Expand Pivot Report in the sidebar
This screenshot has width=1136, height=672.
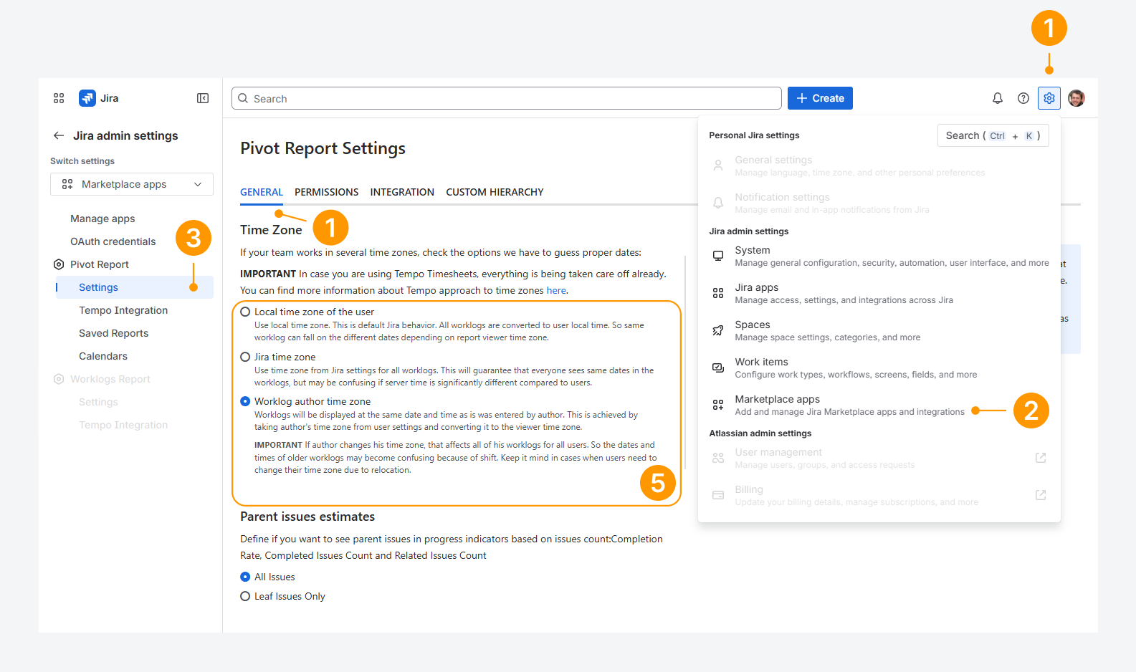(x=100, y=264)
